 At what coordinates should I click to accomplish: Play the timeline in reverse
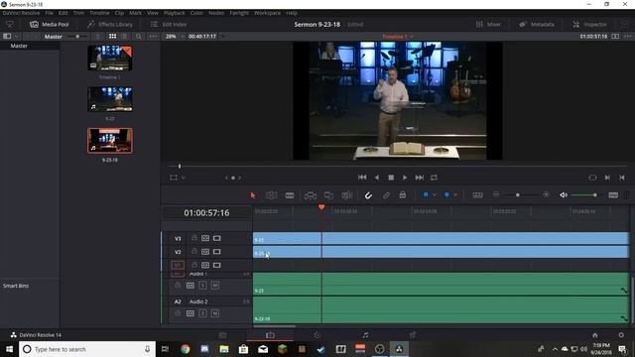click(377, 178)
